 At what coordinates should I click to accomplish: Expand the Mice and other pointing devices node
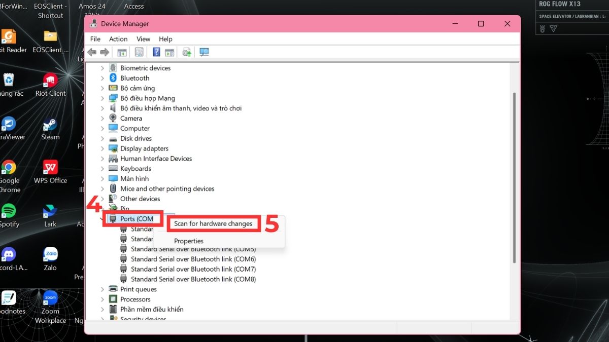pyautogui.click(x=103, y=188)
